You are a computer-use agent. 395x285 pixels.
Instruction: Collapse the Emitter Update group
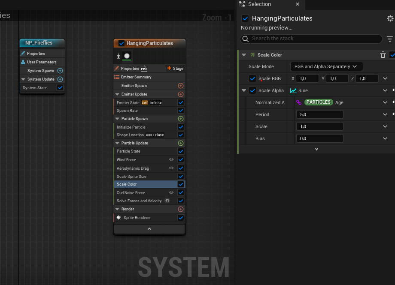pos(117,94)
